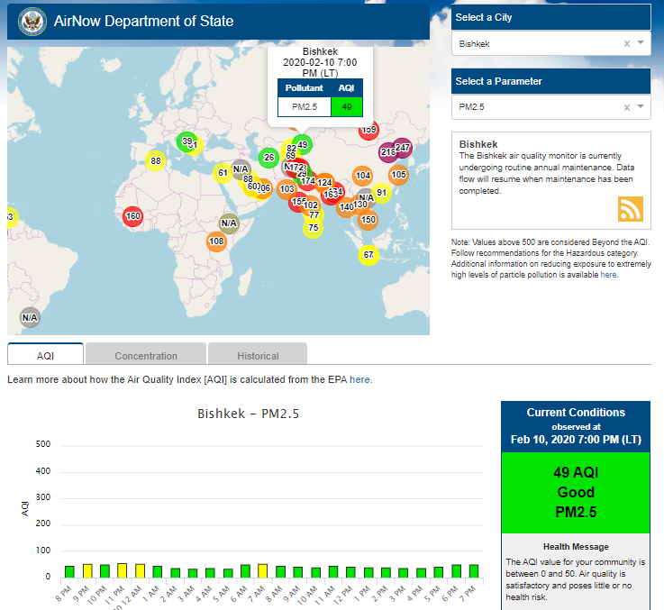Switch to the Concentration tab
The height and width of the screenshot is (610, 664).
click(x=146, y=355)
